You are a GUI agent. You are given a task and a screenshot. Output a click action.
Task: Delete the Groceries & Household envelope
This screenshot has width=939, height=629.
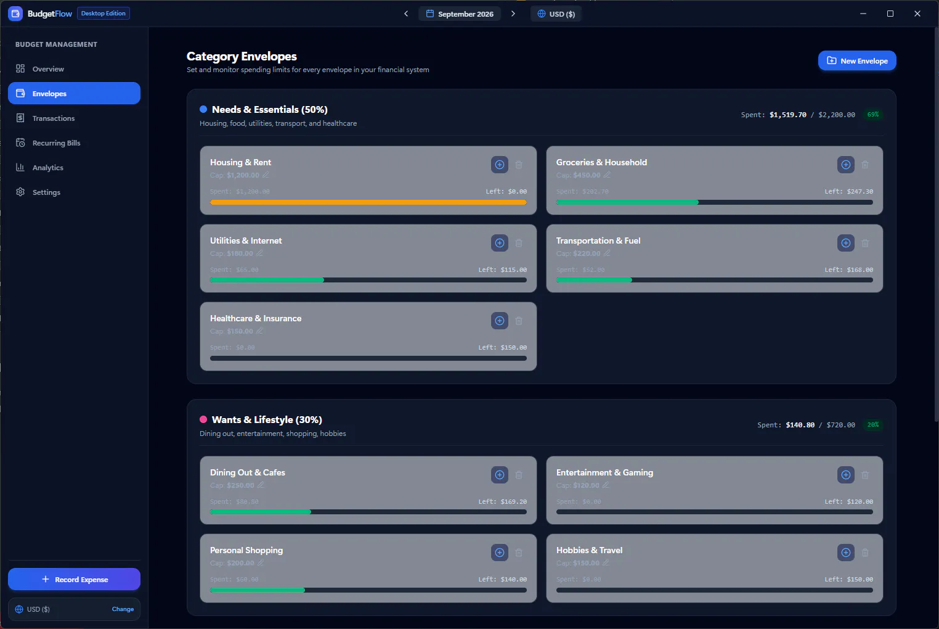point(865,165)
